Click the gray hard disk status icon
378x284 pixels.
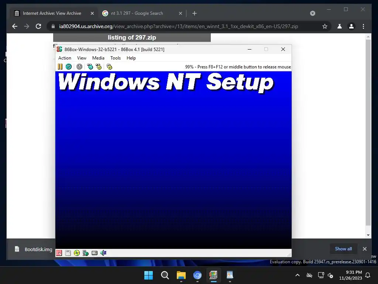click(94, 253)
